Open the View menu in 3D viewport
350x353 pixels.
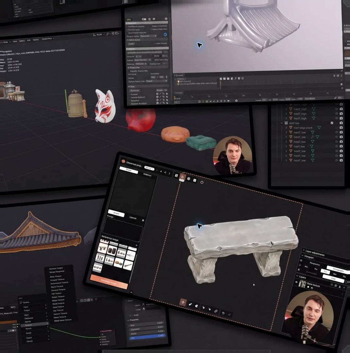(x=15, y=42)
